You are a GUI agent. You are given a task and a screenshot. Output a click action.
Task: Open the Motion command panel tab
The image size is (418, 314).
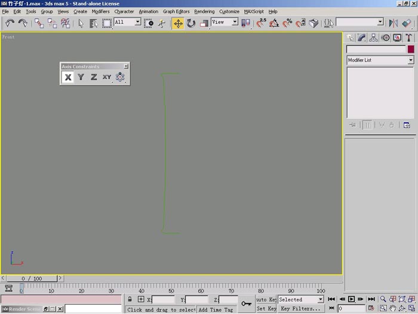[385, 38]
